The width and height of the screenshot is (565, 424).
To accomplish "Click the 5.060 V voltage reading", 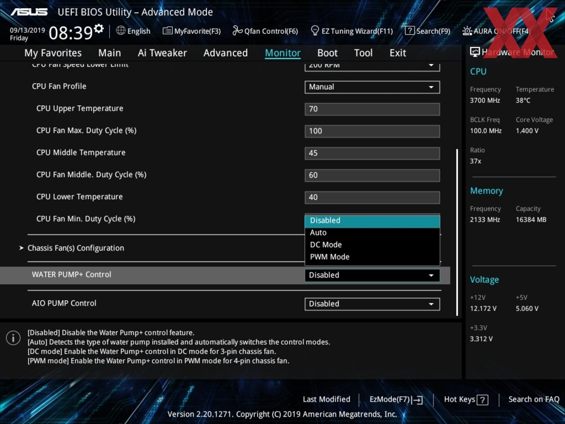I will [527, 309].
